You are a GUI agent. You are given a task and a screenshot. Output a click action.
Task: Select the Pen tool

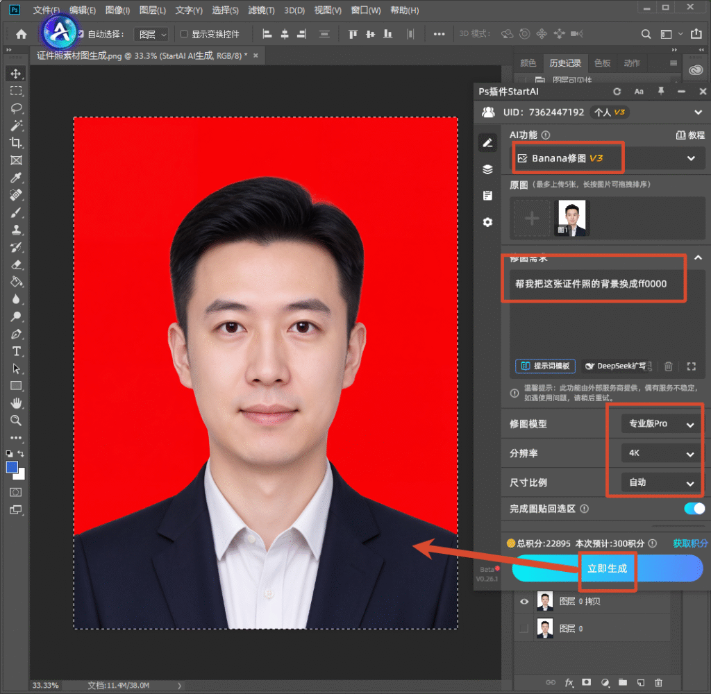[x=16, y=334]
